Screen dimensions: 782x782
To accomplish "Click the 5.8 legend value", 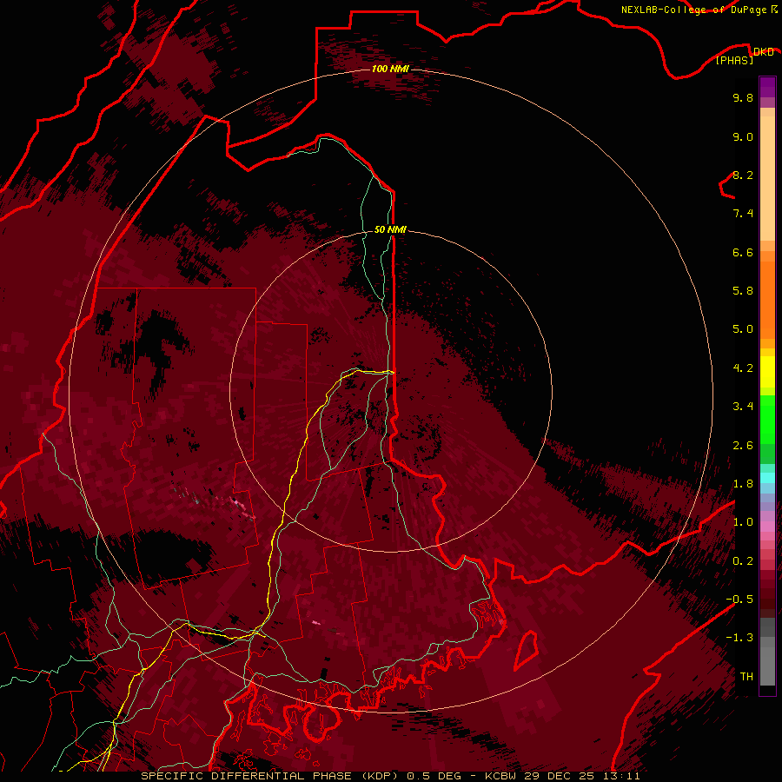I will [x=743, y=291].
